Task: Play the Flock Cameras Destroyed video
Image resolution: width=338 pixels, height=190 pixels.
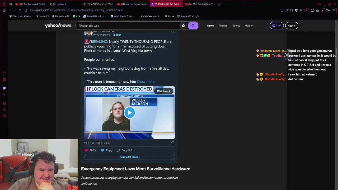Action: pos(129,113)
